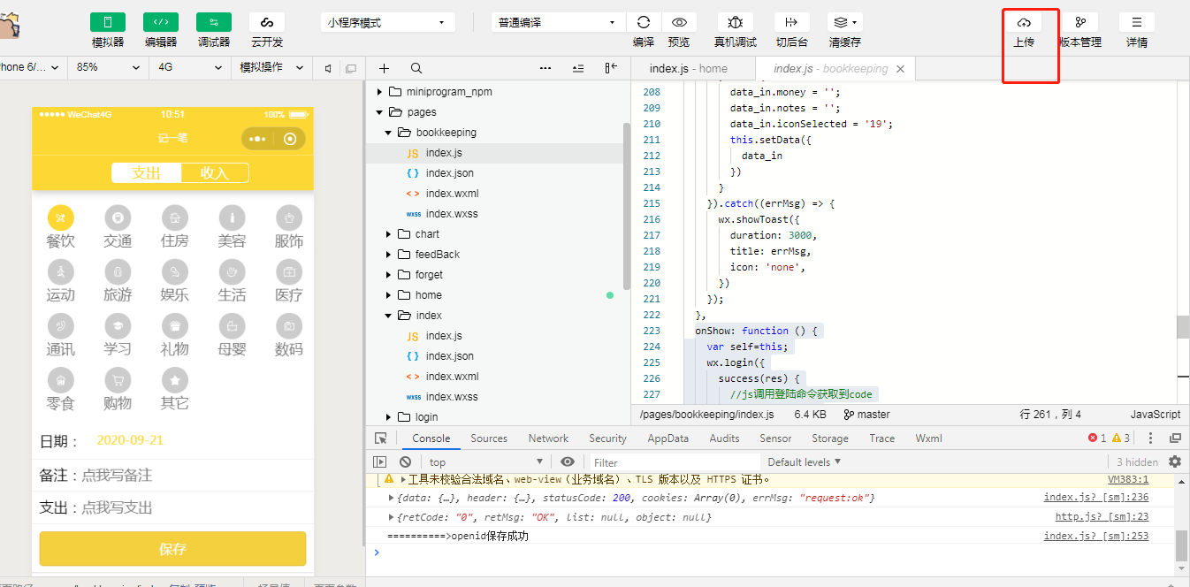This screenshot has height=587, width=1190.
Task: Open the AppData devtools tab
Action: 667,438
